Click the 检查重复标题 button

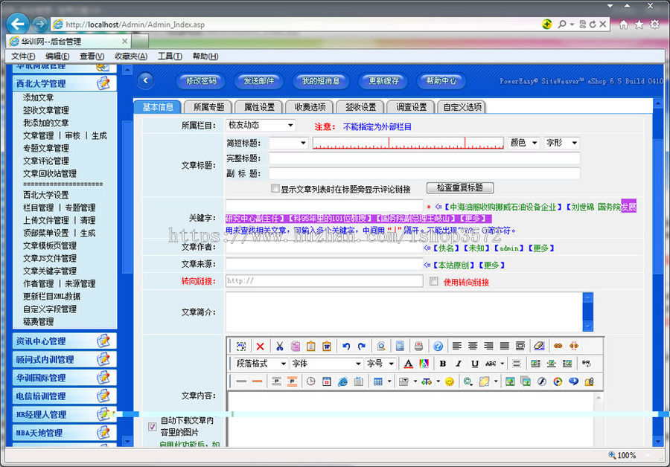coord(460,187)
